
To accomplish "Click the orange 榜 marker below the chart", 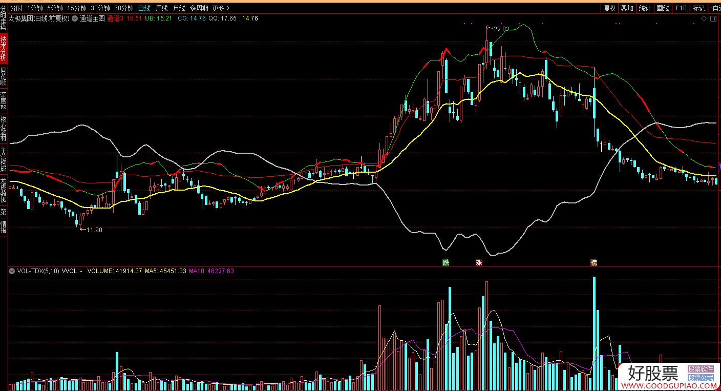I will 593,262.
